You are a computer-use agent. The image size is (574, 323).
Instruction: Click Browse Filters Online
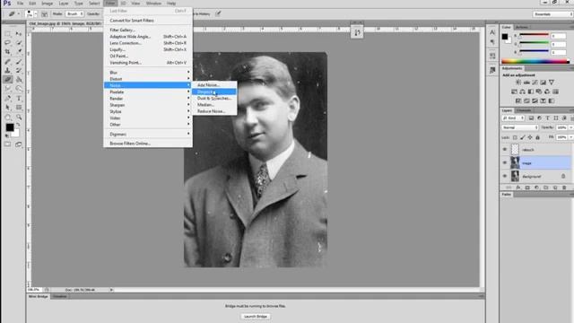coord(148,144)
